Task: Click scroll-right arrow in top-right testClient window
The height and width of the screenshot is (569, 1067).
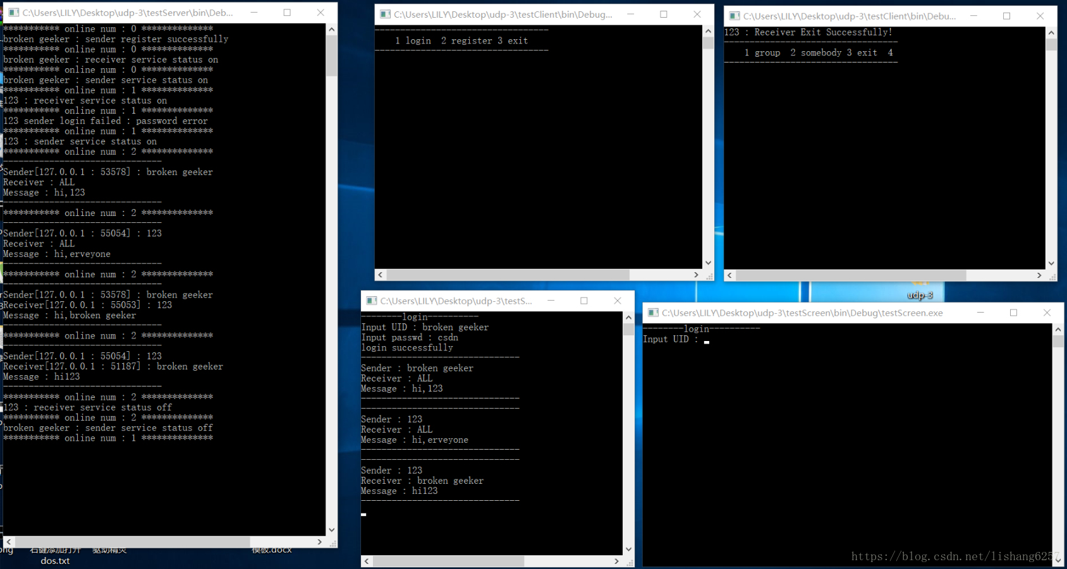Action: tap(1039, 276)
